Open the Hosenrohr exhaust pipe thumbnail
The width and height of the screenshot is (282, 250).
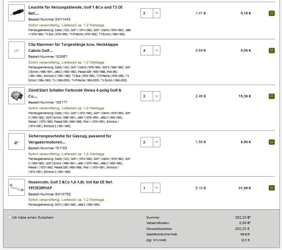click(16, 187)
